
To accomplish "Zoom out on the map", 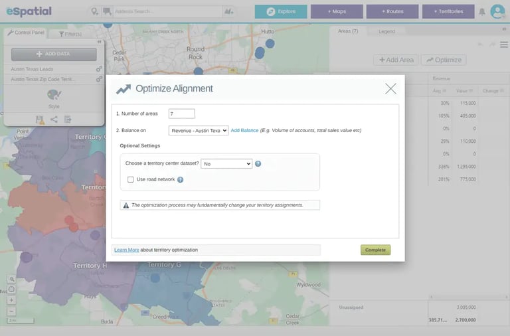I will point(11,311).
